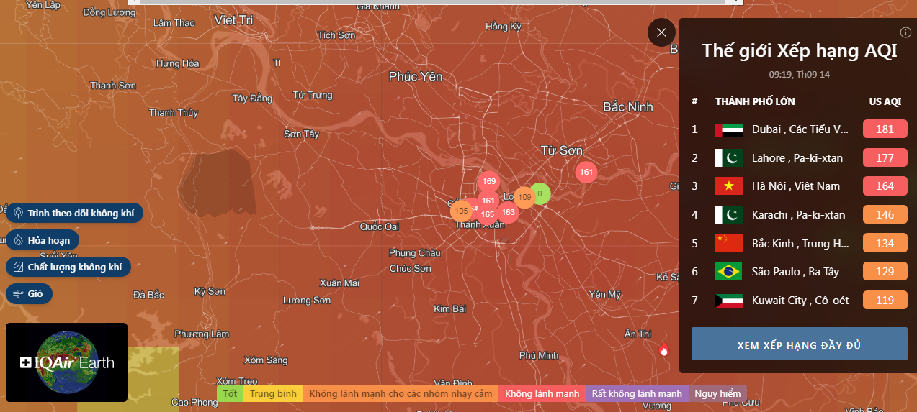Click the info icon above the ranking title

[905, 32]
